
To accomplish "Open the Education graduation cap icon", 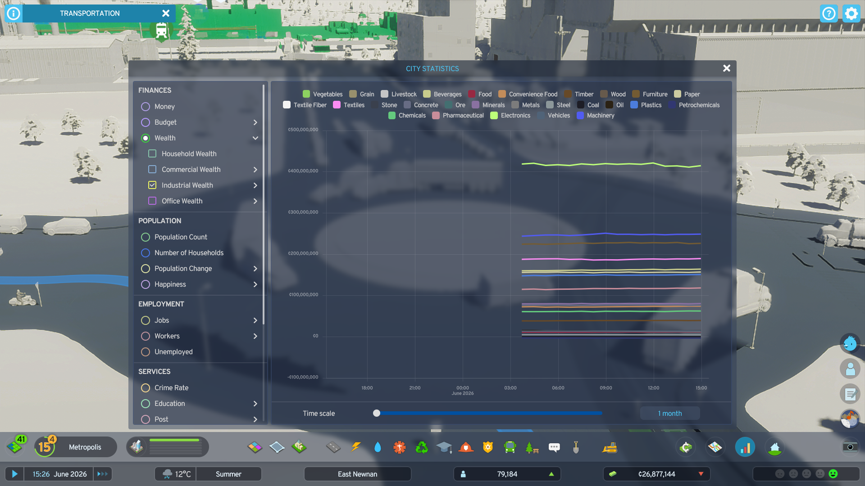I will pos(444,447).
